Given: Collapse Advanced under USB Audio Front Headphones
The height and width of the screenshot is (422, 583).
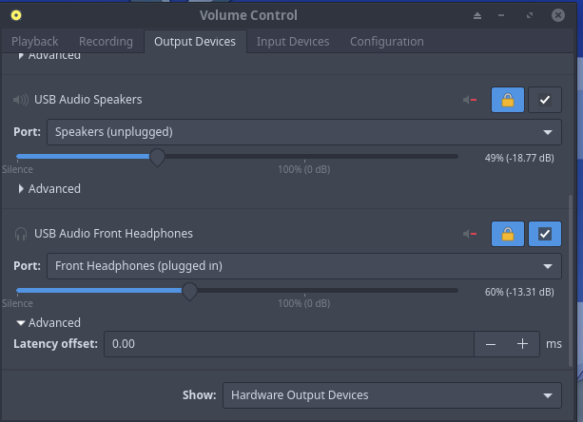Looking at the screenshot, I should click(49, 323).
